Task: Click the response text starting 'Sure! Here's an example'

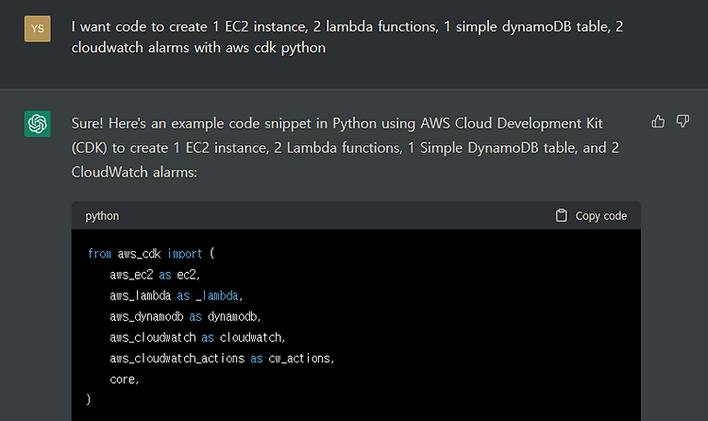Action: [346, 147]
